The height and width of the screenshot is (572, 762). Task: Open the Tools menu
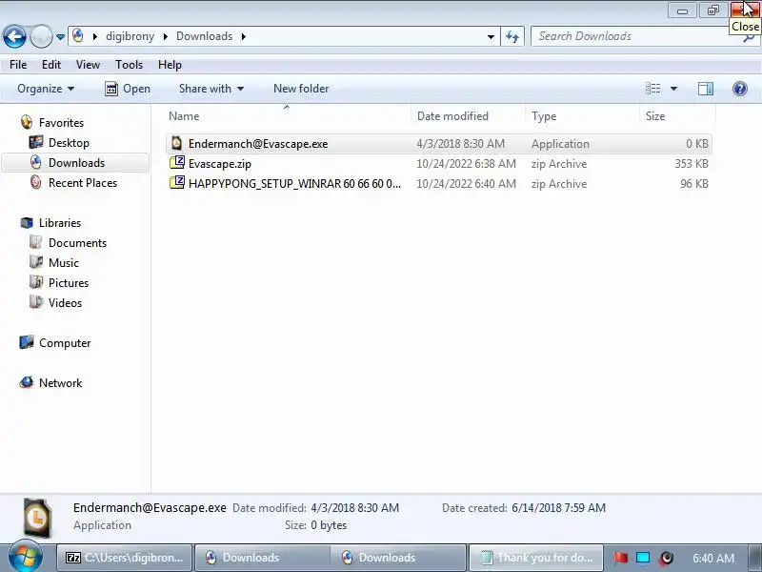pos(129,65)
